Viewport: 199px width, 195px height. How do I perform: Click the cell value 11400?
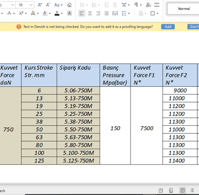[x=180, y=161]
